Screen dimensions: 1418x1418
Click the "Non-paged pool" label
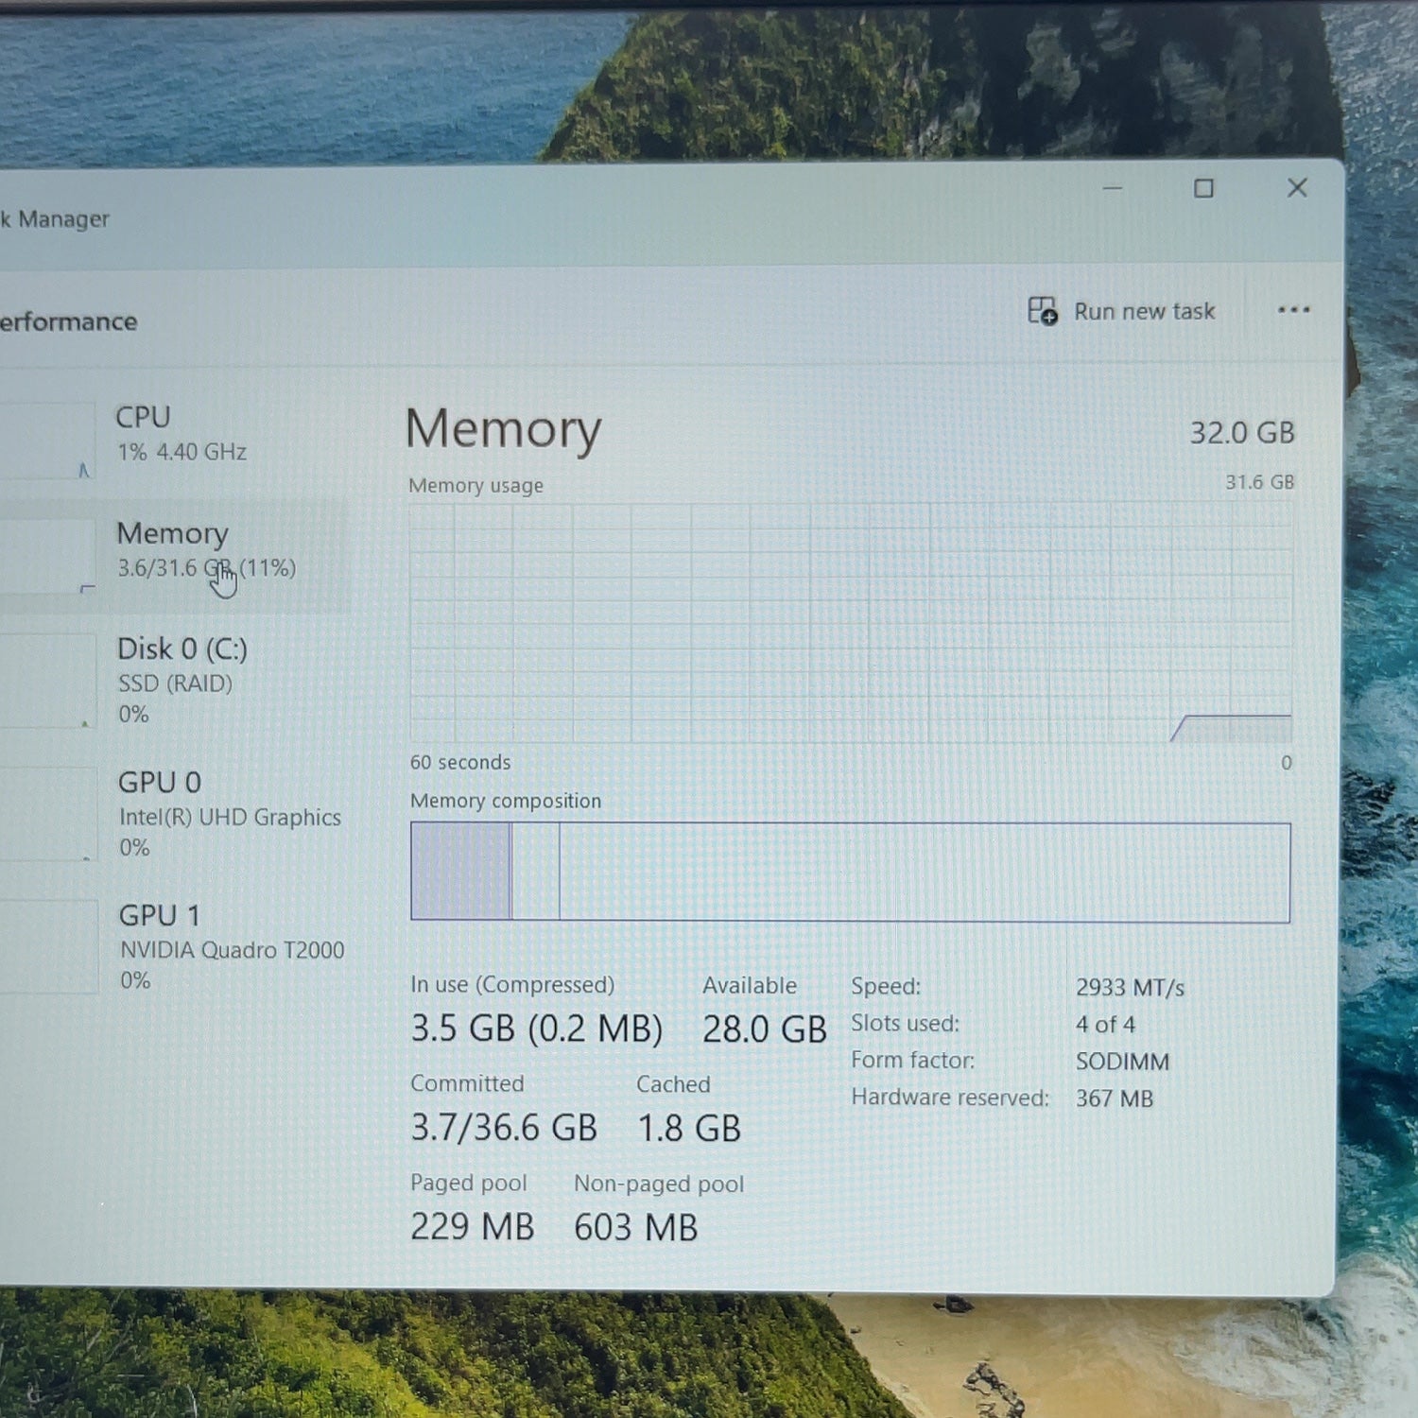[x=659, y=1184]
